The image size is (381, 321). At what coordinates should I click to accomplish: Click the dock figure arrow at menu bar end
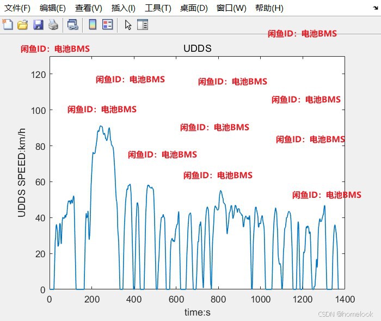coord(376,8)
